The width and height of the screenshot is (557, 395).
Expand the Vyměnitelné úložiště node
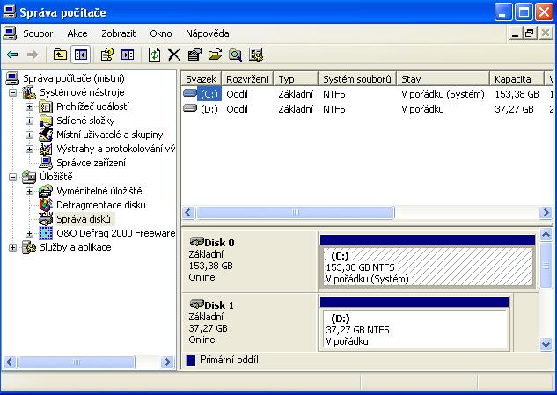29,191
